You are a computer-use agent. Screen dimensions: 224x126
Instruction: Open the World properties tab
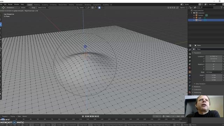pyautogui.click(x=190, y=68)
